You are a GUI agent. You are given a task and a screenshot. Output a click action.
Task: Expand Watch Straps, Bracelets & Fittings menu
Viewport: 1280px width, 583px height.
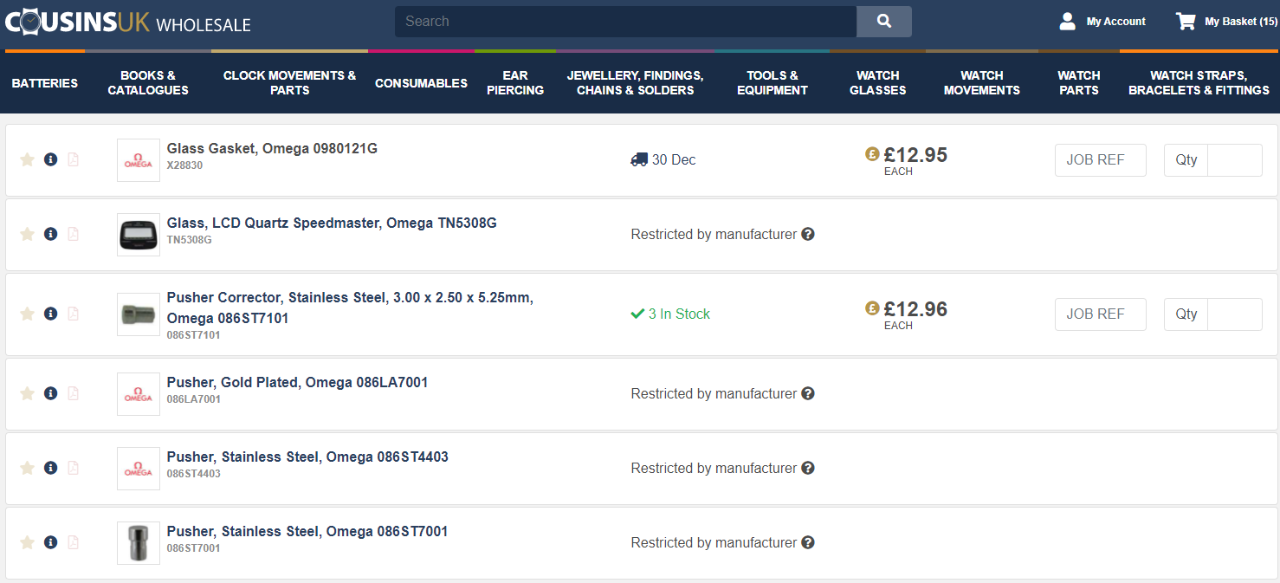point(1199,83)
